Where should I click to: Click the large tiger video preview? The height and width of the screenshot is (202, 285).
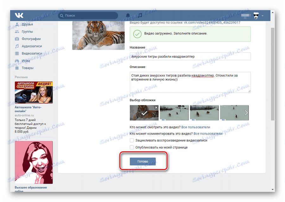98,35
